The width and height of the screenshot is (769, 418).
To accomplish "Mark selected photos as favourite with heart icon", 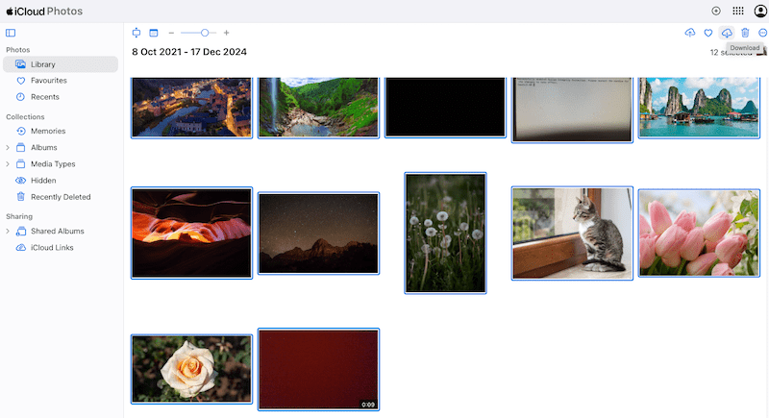I will click(708, 33).
